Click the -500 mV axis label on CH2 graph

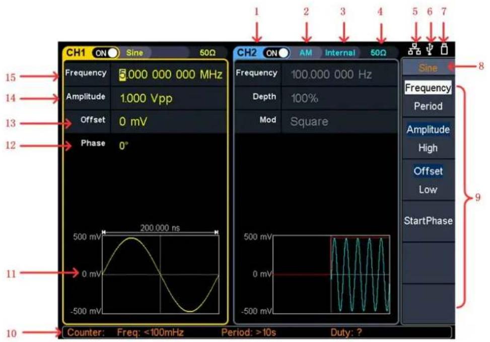[256, 311]
